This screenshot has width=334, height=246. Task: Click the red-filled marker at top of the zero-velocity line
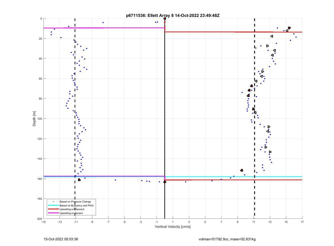point(165,19)
